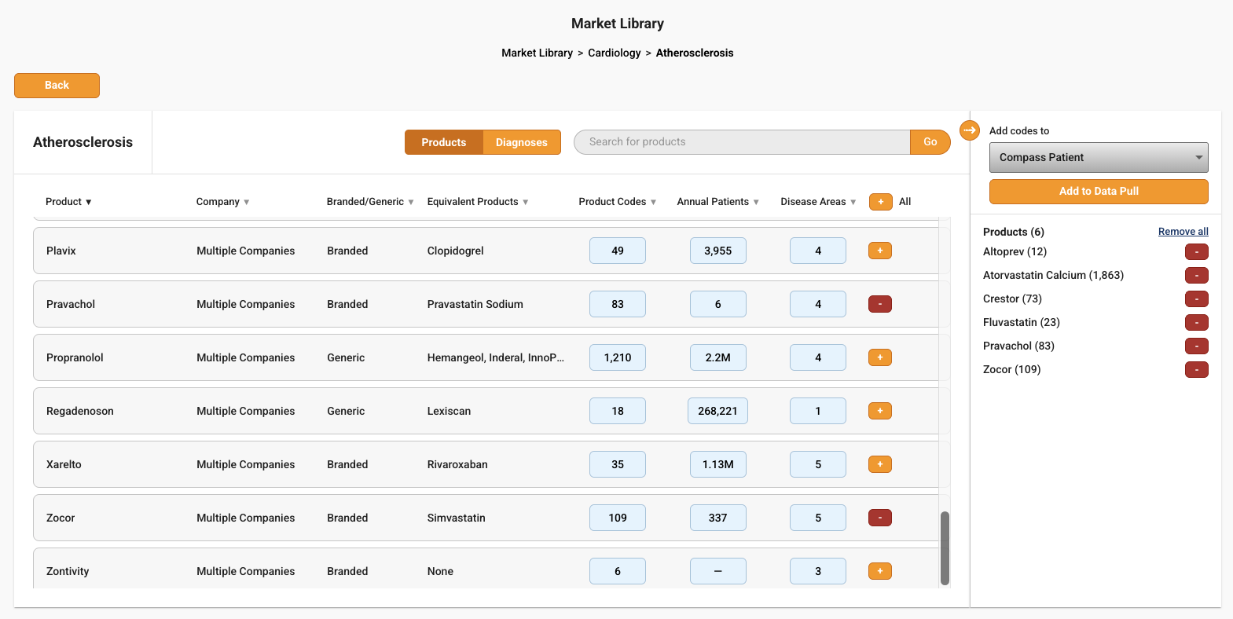The width and height of the screenshot is (1233, 619).
Task: Sort by Product Codes column
Action: pyautogui.click(x=618, y=202)
